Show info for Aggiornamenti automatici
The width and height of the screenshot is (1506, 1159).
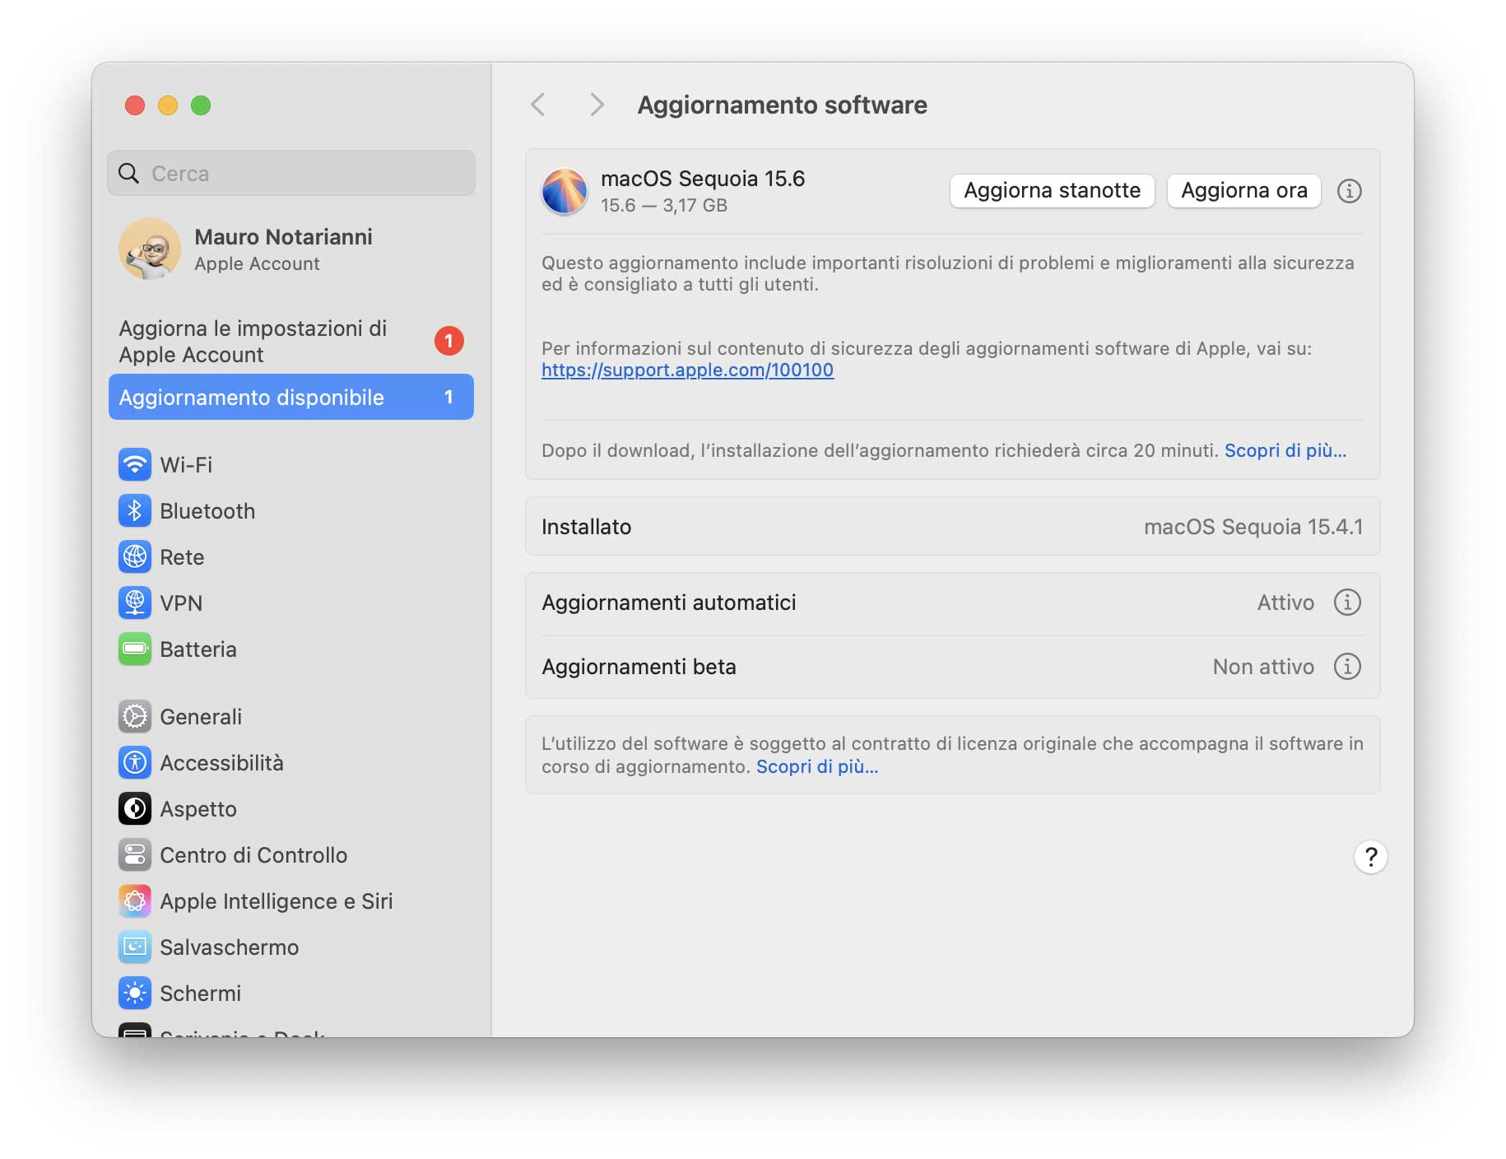tap(1347, 603)
